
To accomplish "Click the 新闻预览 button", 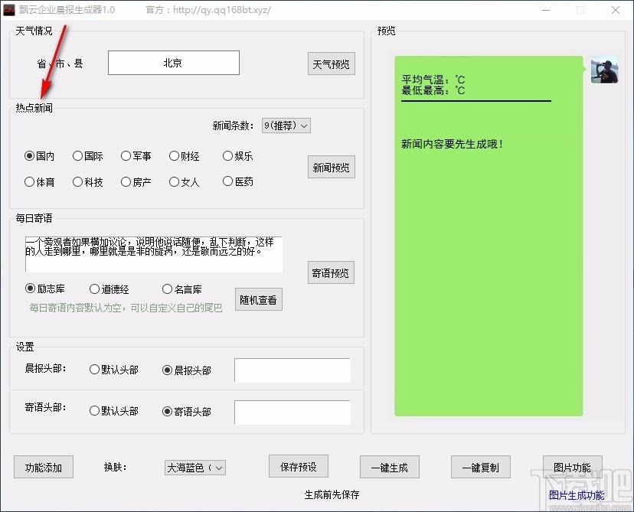I will pyautogui.click(x=331, y=167).
